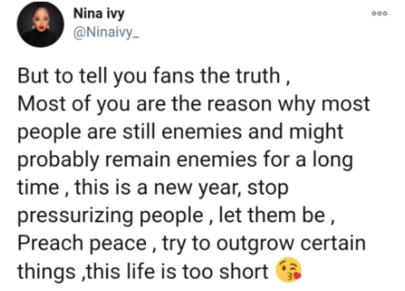Click the word "truth" in the first line

pyautogui.click(x=260, y=77)
